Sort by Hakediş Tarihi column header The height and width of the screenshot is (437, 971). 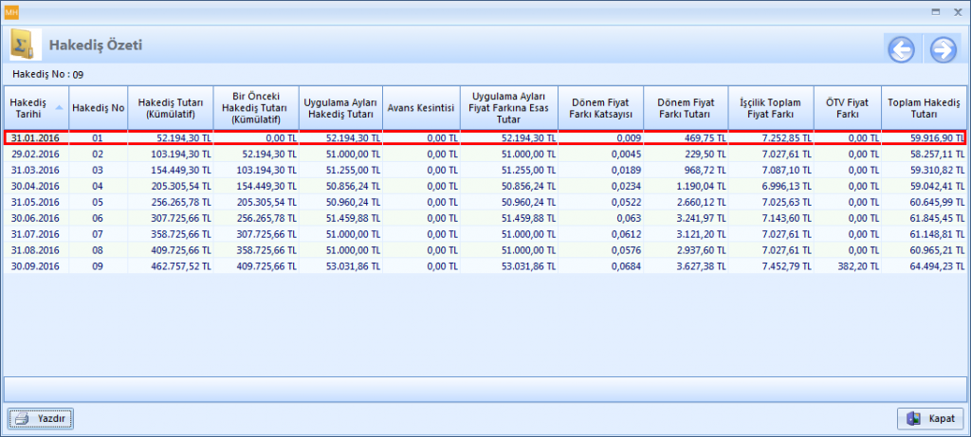coord(30,107)
